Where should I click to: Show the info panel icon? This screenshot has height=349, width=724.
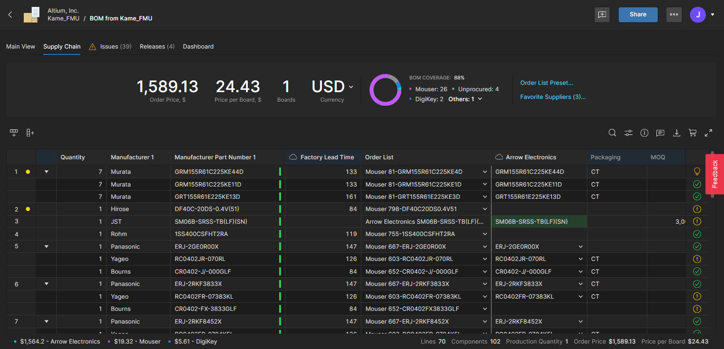click(x=644, y=133)
